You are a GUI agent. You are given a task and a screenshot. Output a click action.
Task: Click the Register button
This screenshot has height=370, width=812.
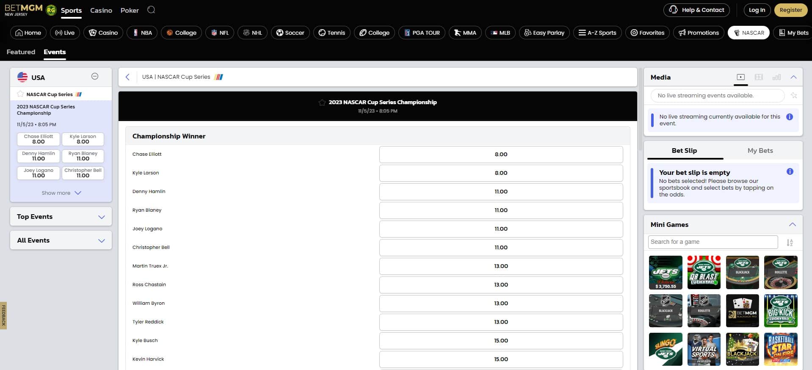pos(791,10)
